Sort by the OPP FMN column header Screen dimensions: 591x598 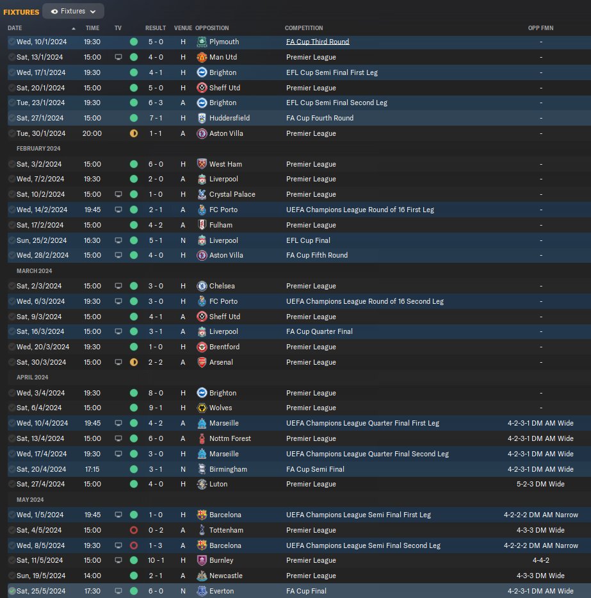coord(540,28)
